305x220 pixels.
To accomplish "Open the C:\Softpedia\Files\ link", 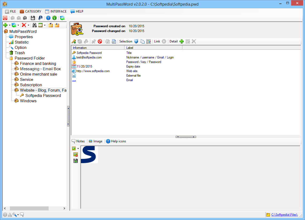I will tap(284, 215).
